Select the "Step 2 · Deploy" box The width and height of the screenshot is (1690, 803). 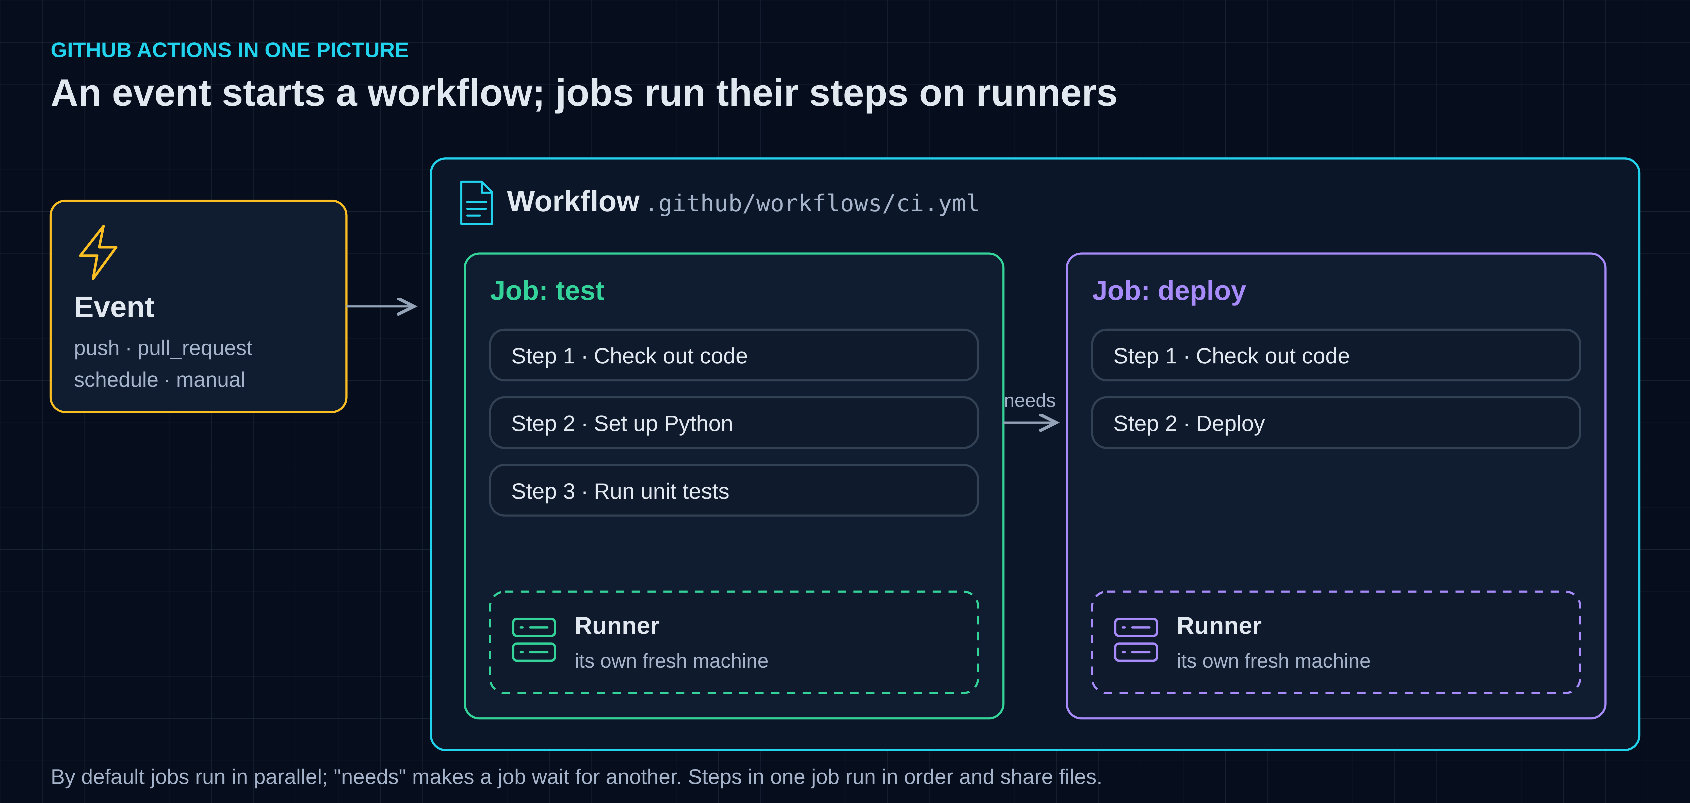1336,423
